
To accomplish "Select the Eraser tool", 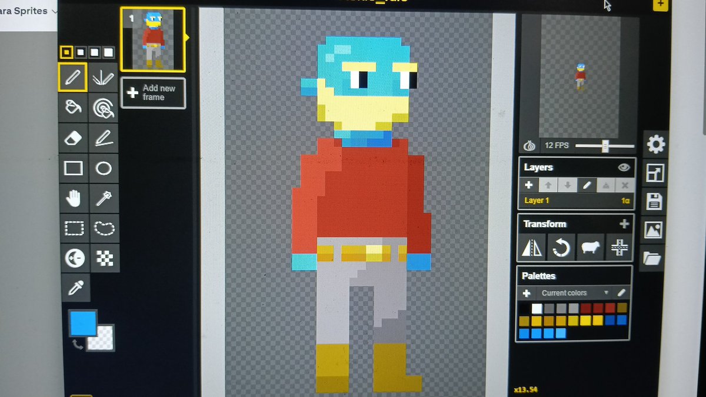I will click(x=72, y=138).
